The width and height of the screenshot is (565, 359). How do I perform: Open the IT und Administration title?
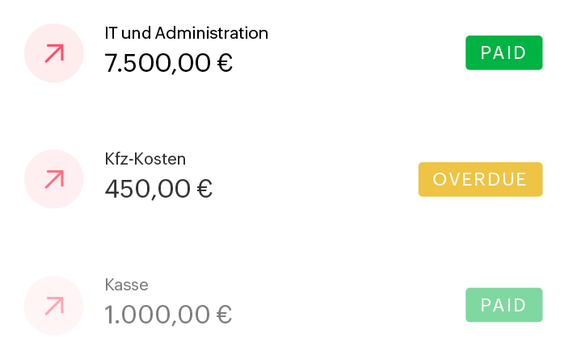[186, 34]
